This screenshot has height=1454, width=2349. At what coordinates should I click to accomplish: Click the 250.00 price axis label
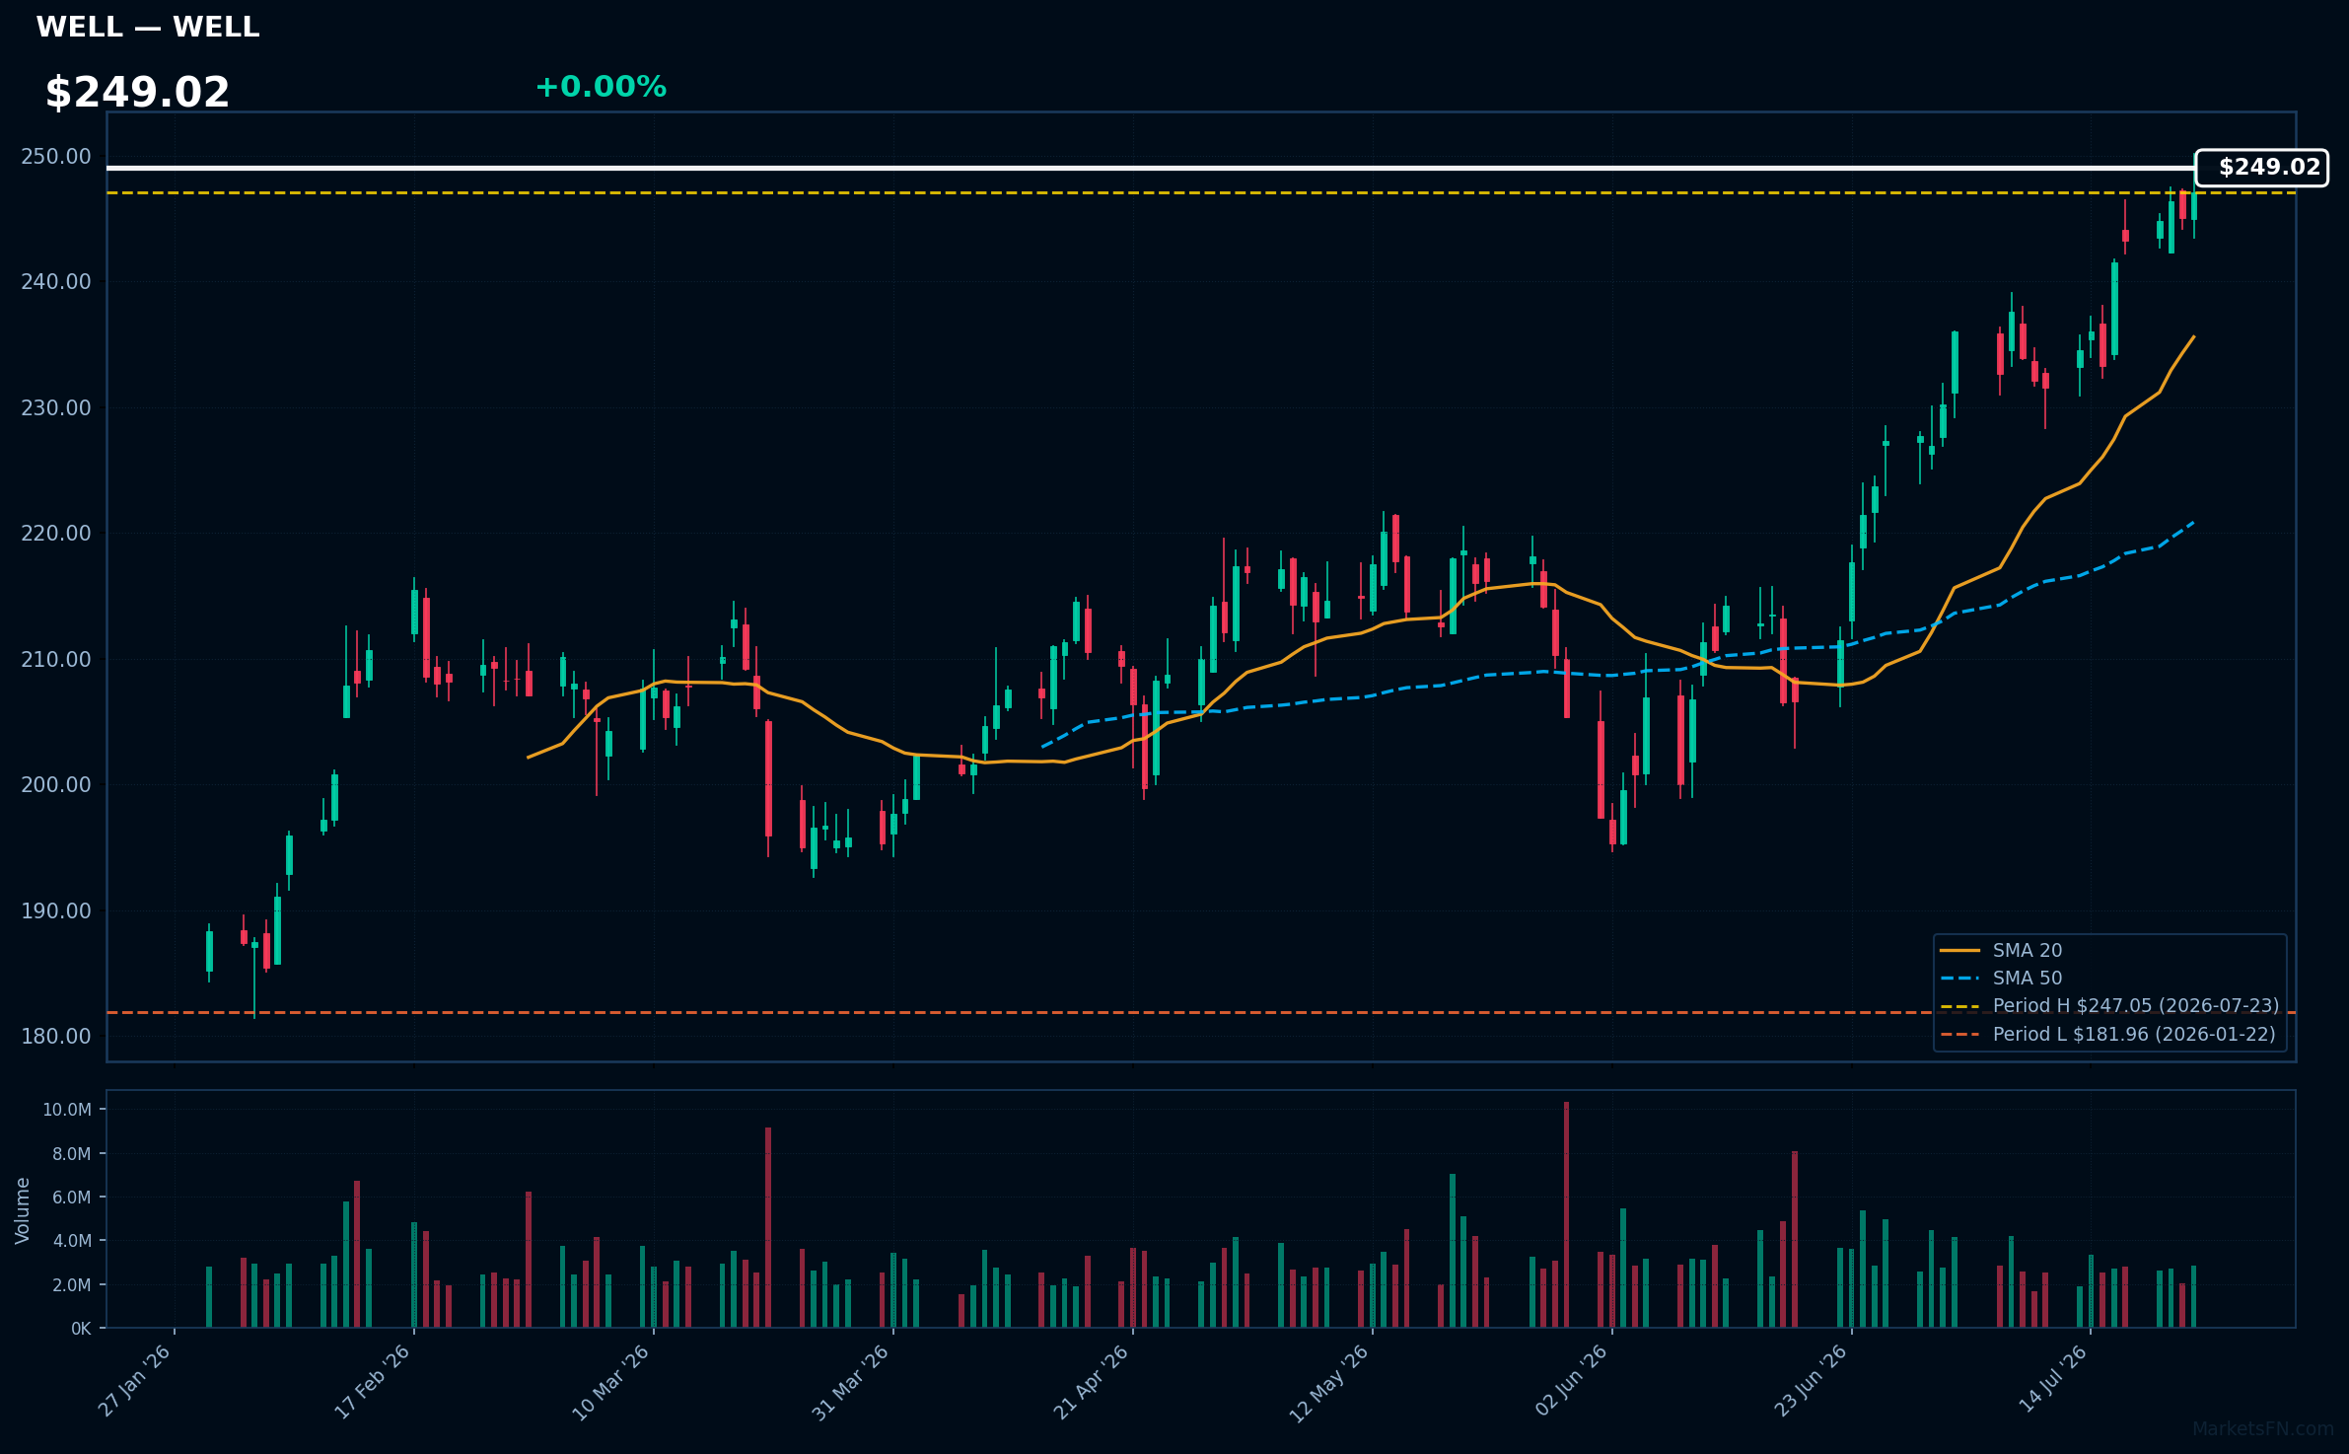point(56,157)
